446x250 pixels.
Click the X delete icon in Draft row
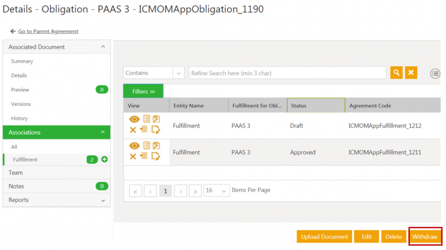tap(133, 130)
